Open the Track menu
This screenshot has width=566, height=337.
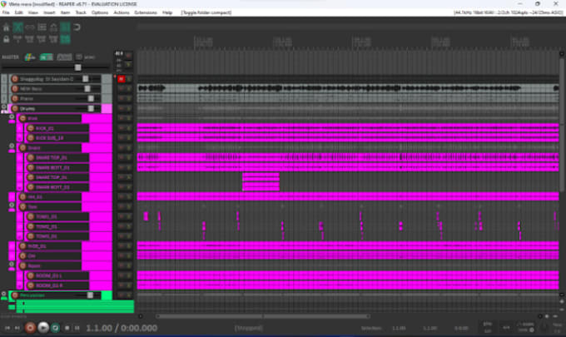tap(81, 12)
